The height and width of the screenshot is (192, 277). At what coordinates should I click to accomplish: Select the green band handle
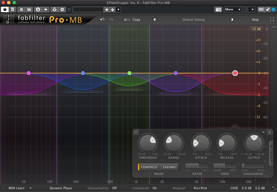(x=130, y=73)
